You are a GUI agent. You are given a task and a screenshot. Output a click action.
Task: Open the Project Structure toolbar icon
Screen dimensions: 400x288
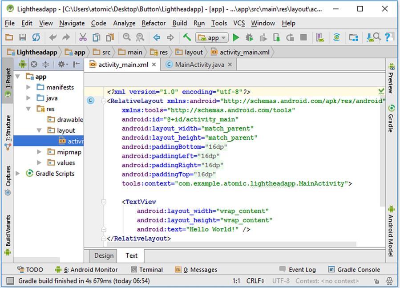tap(354, 38)
